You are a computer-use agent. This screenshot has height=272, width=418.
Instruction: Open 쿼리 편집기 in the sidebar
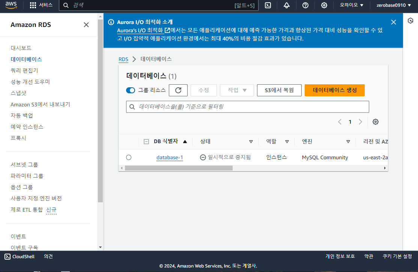point(24,70)
